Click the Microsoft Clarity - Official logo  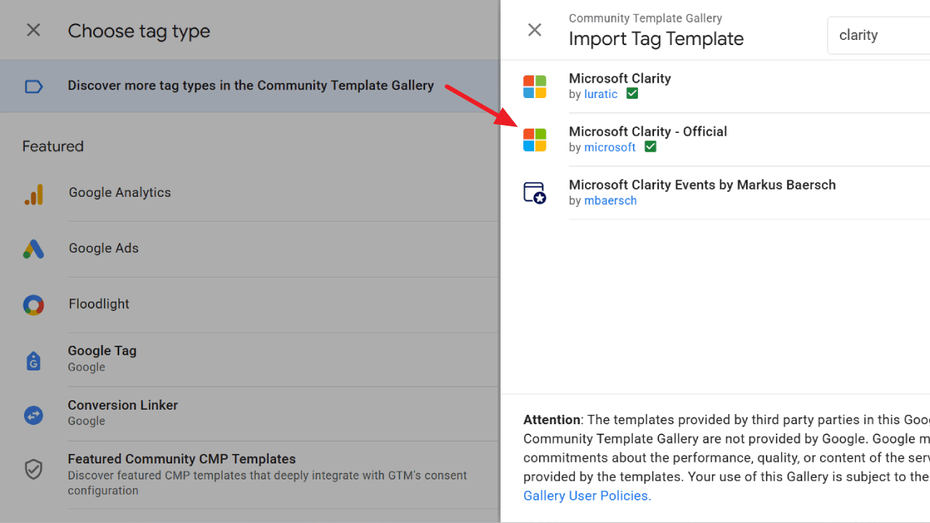coord(535,139)
